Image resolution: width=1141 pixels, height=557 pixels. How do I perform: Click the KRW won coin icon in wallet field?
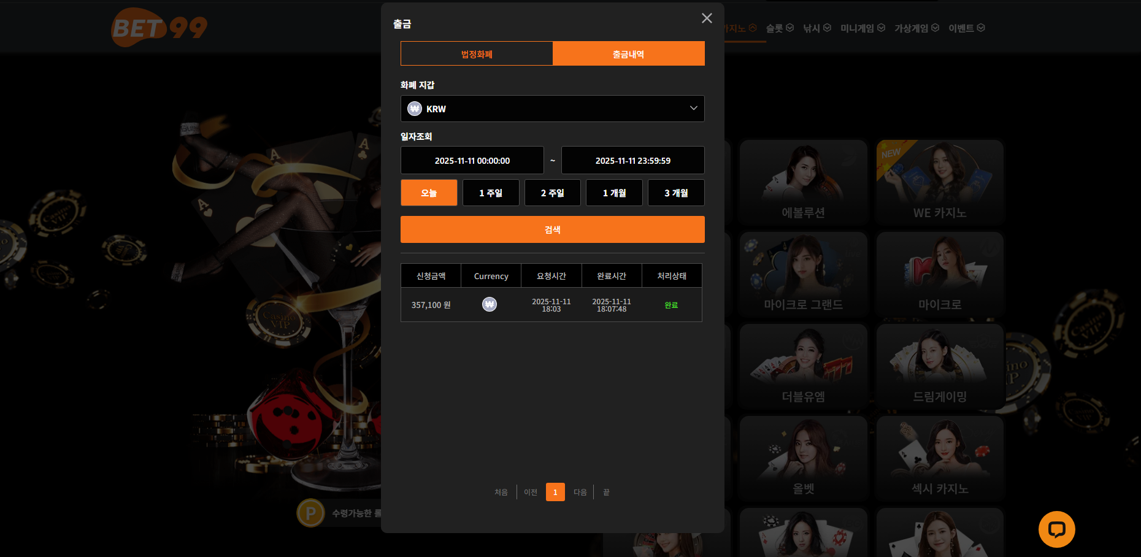pos(415,109)
